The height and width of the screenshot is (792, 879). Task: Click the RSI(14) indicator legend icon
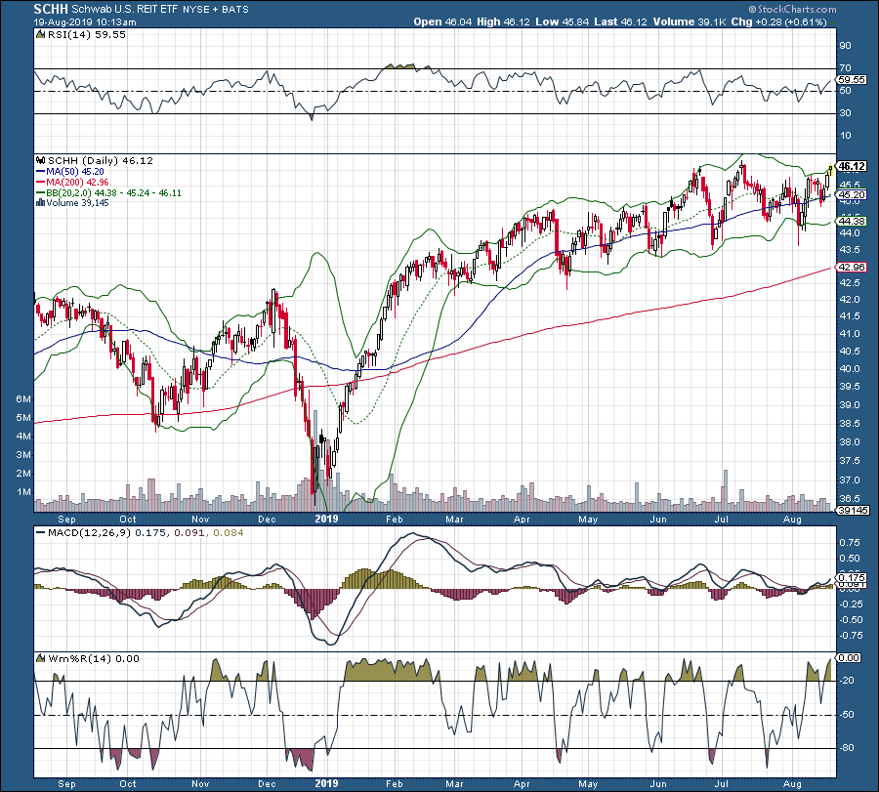(x=40, y=35)
